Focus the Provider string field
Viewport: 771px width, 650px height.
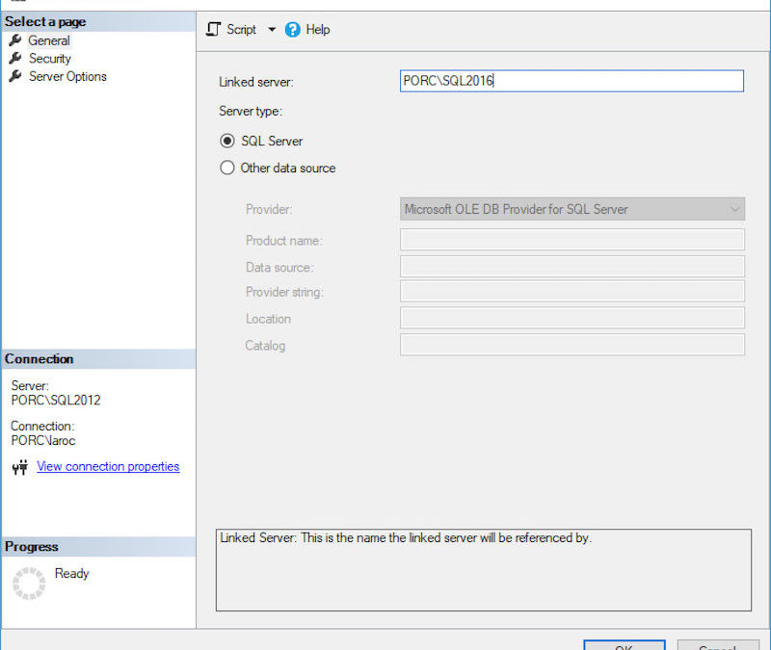572,292
